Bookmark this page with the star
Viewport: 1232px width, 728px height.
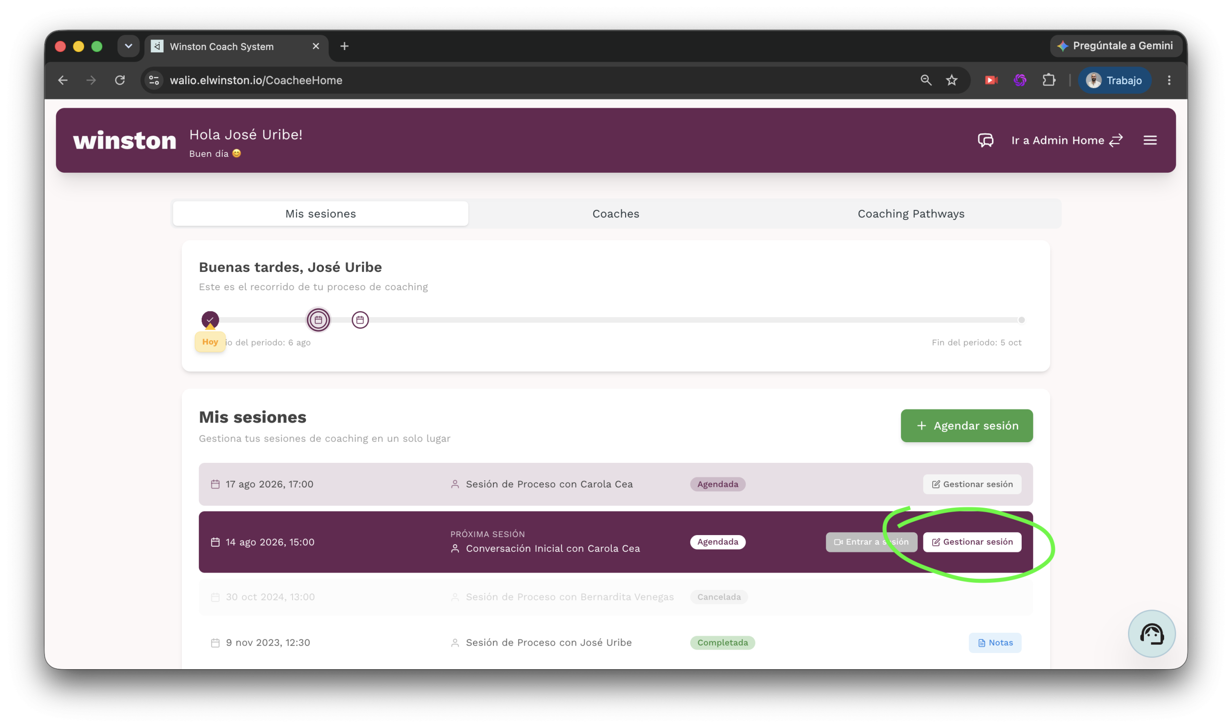[951, 80]
